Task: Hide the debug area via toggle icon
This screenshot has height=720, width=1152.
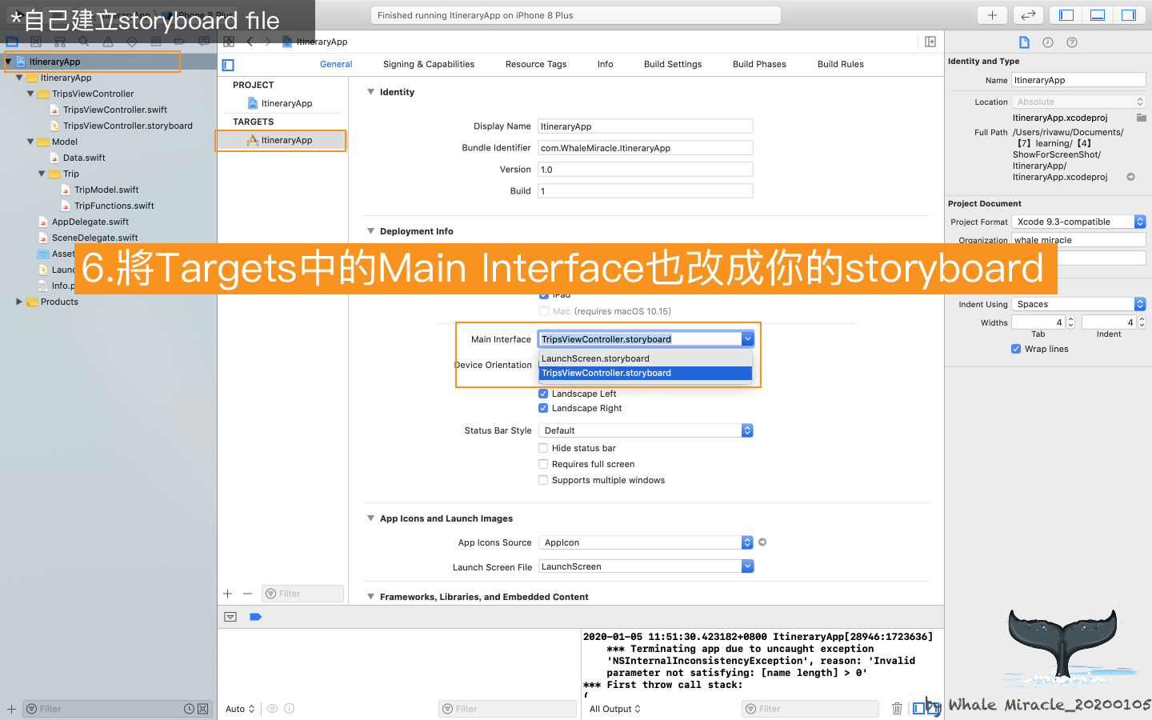Action: 230,617
